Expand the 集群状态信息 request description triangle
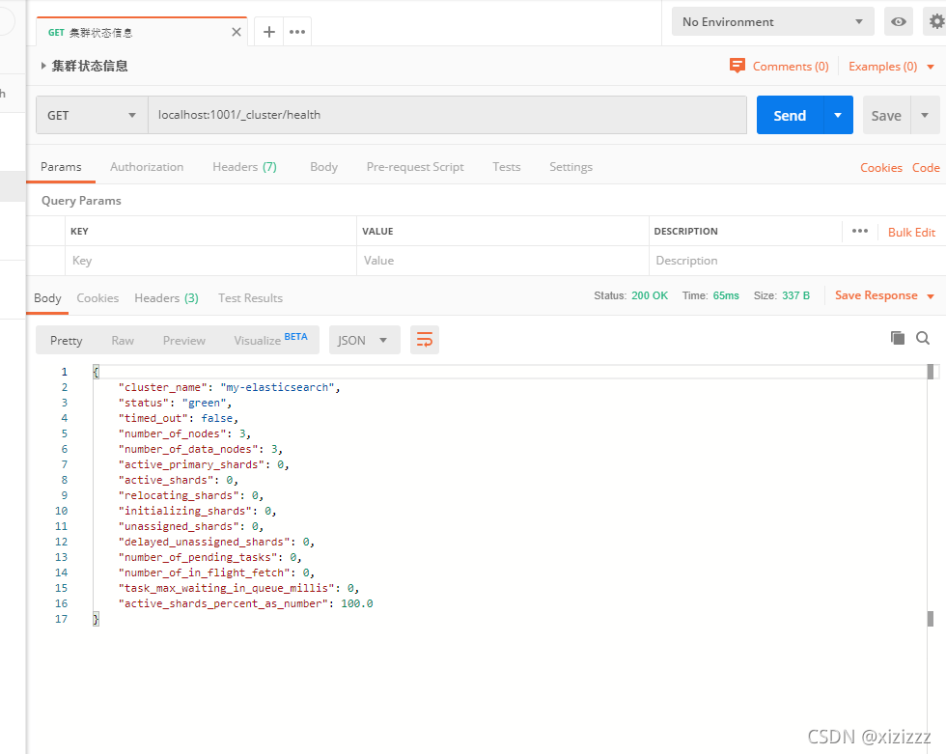 (43, 66)
